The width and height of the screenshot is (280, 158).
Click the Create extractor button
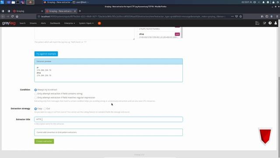pos(44,141)
